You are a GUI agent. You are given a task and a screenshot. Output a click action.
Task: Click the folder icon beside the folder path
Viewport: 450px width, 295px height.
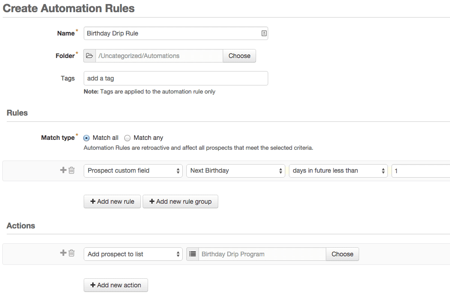[x=90, y=56]
